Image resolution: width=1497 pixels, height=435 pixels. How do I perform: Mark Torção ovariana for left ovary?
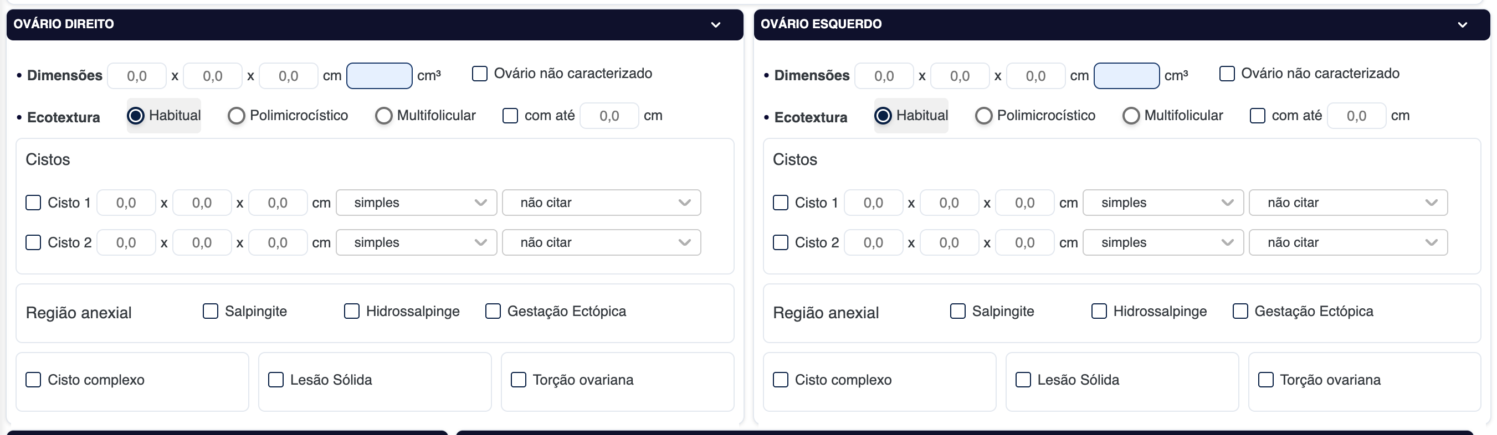point(1266,380)
